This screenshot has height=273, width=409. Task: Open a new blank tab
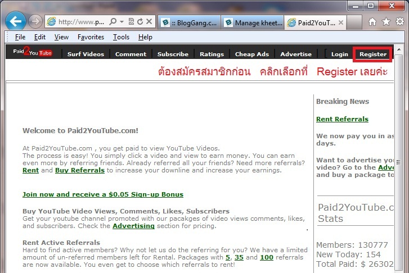coord(354,22)
